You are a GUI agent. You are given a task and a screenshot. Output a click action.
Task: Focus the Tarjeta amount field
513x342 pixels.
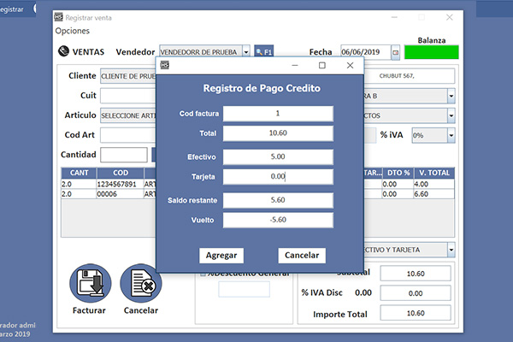click(278, 177)
